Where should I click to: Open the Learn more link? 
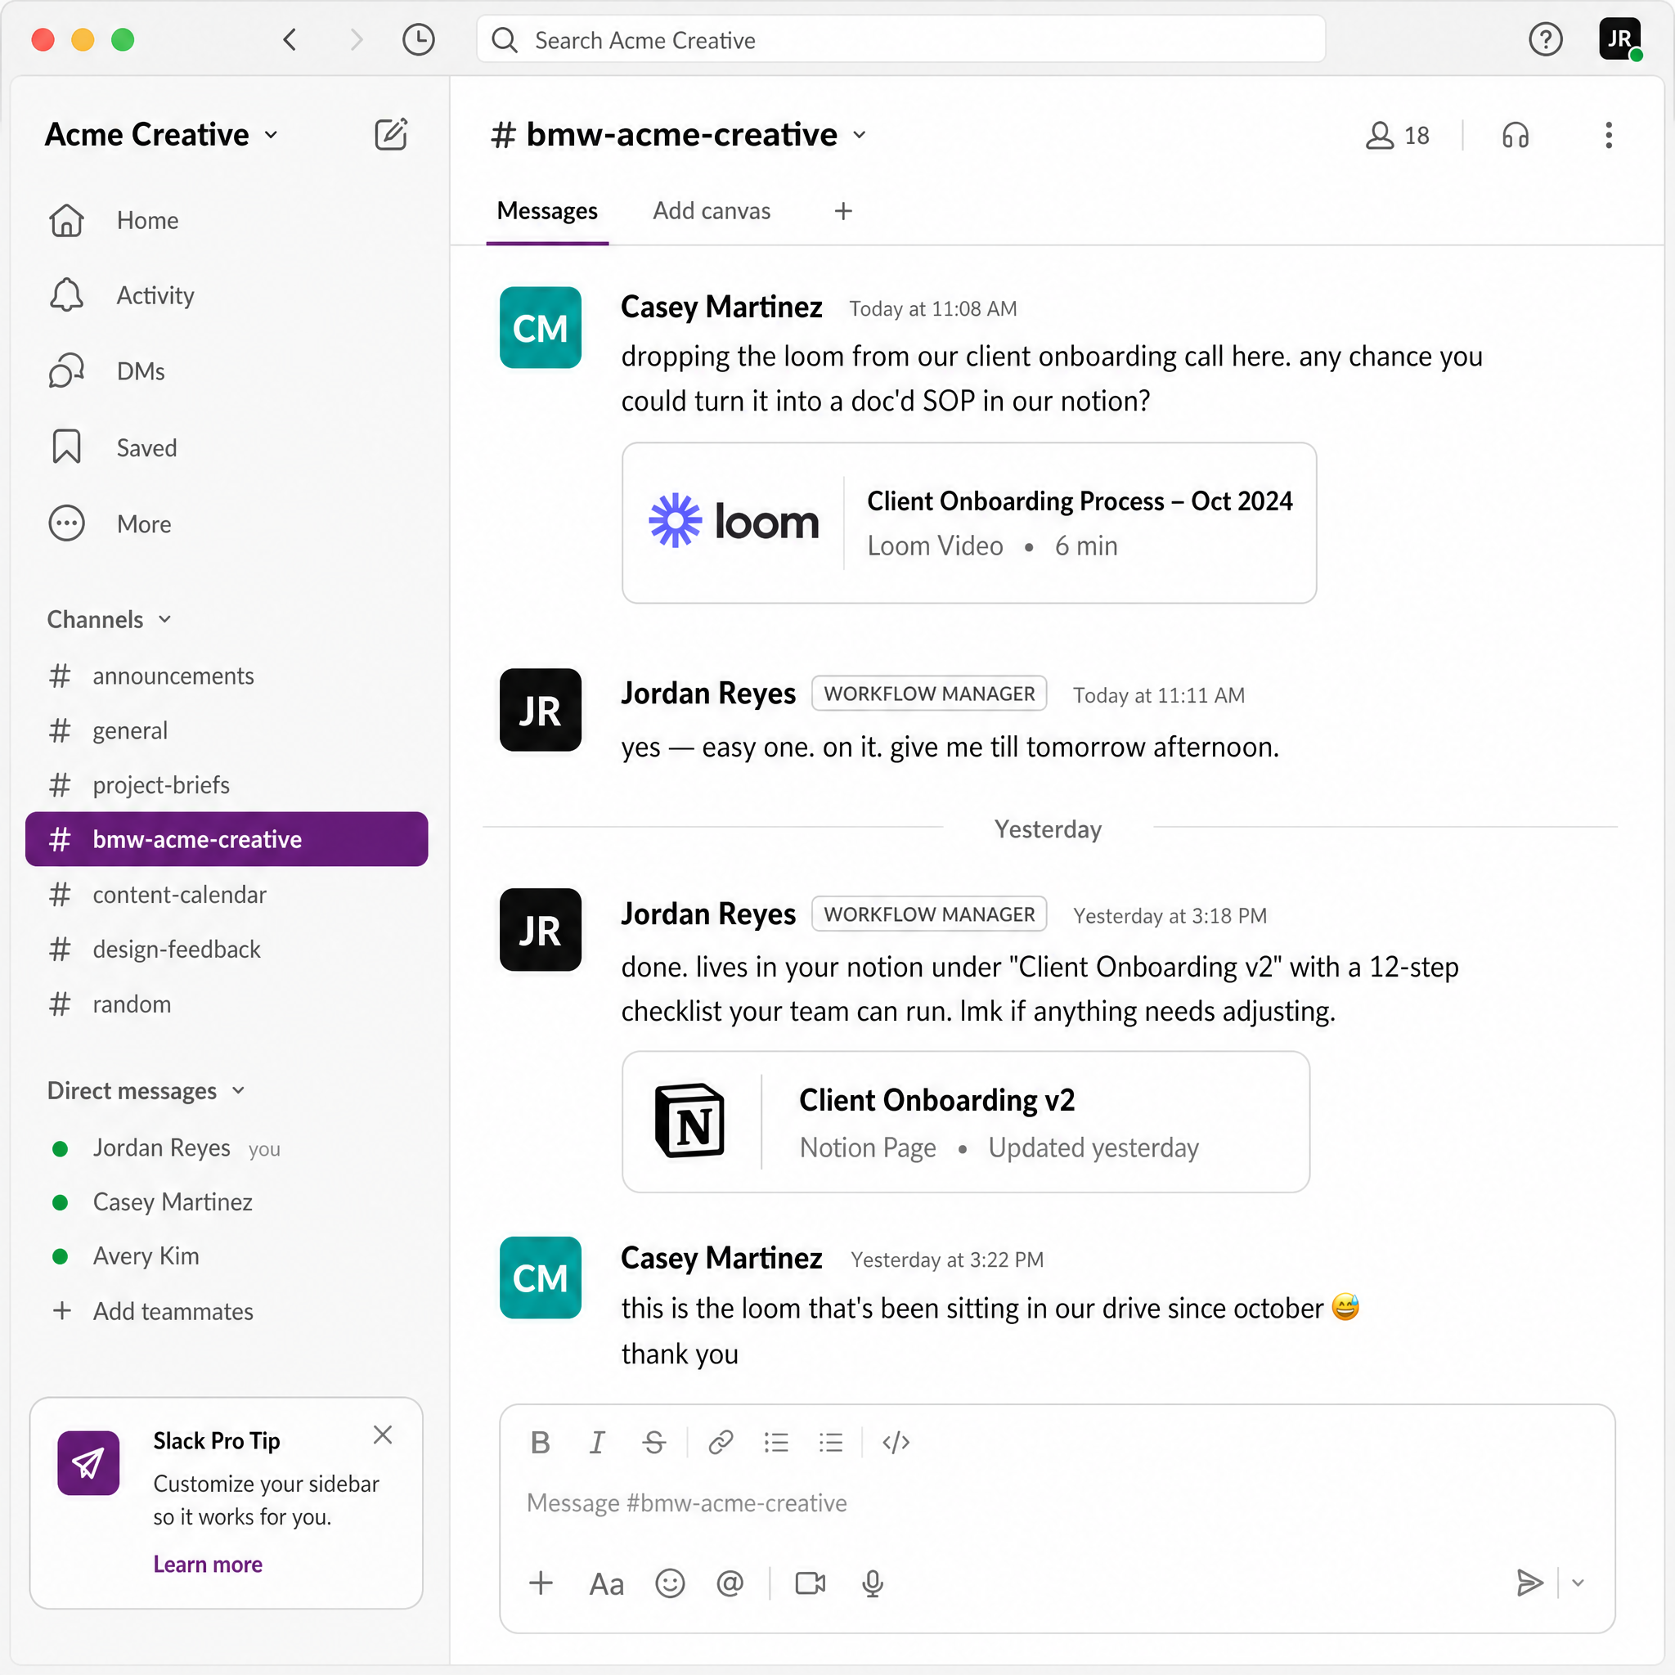208,1564
